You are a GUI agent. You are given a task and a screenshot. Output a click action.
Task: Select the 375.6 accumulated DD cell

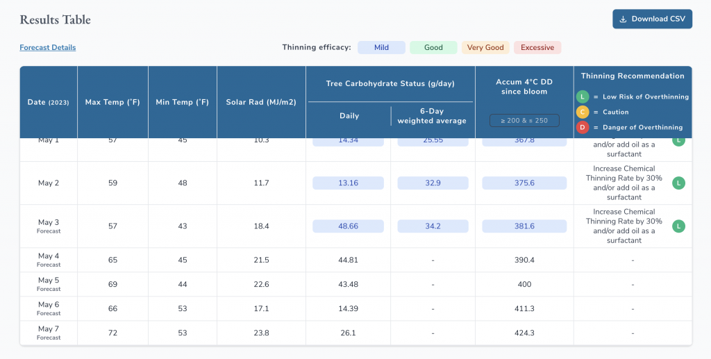[524, 183]
